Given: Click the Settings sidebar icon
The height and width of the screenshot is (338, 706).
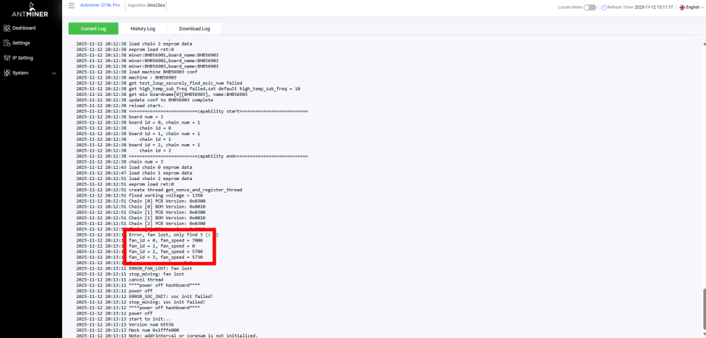Looking at the screenshot, I should pyautogui.click(x=6, y=43).
